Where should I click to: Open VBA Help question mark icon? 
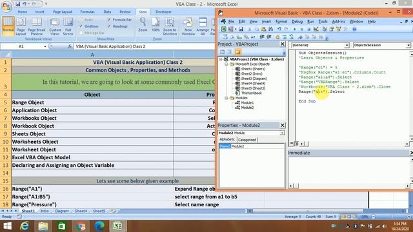(x=354, y=29)
